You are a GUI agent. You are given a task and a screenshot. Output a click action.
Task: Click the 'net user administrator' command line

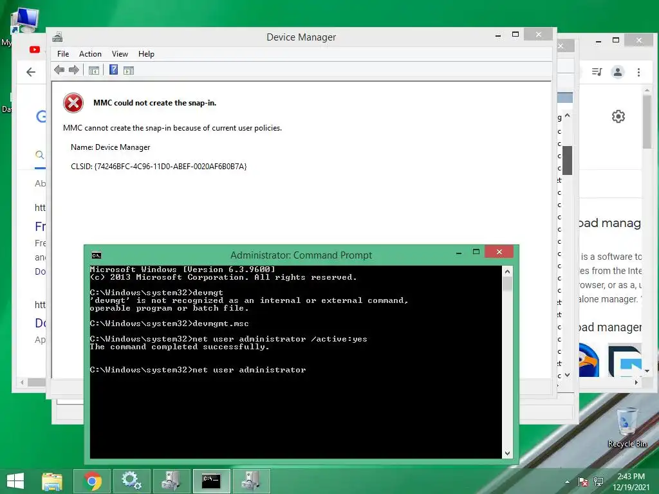coord(198,370)
